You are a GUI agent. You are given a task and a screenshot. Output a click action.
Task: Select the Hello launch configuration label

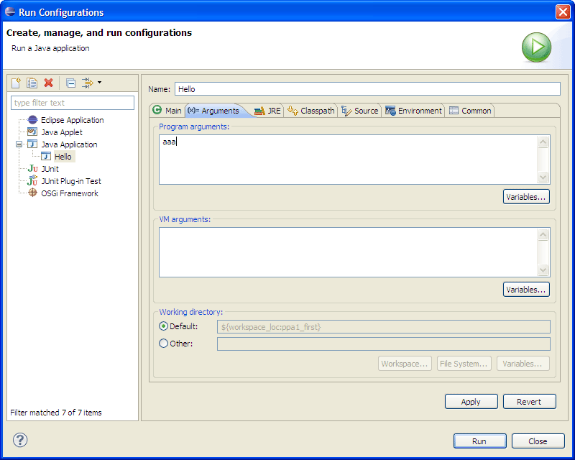tap(63, 157)
